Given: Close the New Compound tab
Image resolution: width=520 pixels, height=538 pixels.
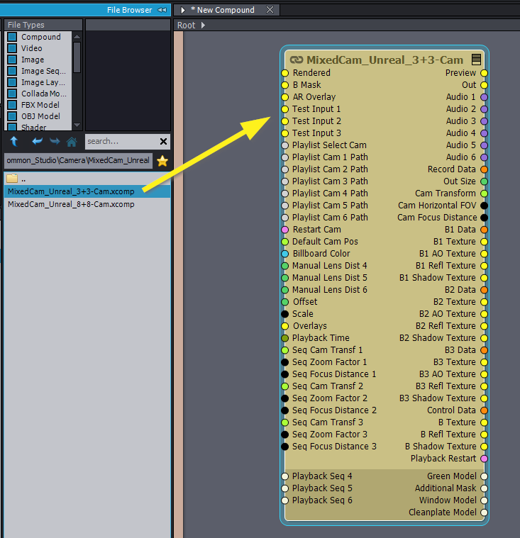Looking at the screenshot, I should coord(270,10).
